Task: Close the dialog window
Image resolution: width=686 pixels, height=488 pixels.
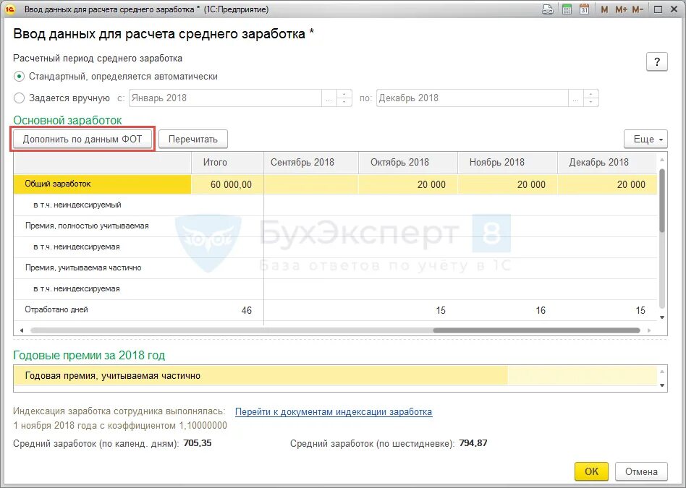Action: click(x=674, y=9)
